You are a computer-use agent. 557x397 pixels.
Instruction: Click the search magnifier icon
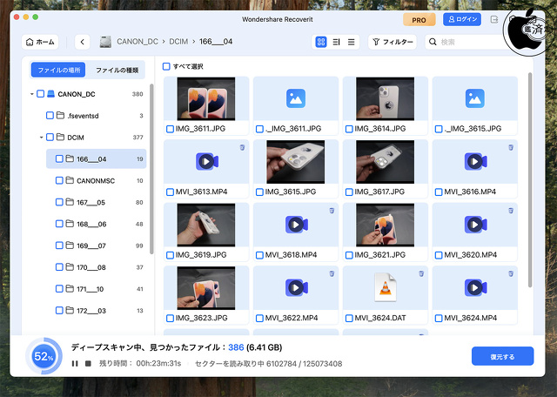pos(433,42)
